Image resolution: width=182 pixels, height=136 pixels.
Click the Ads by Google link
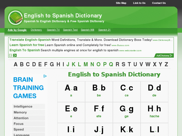pyautogui.click(x=17, y=30)
